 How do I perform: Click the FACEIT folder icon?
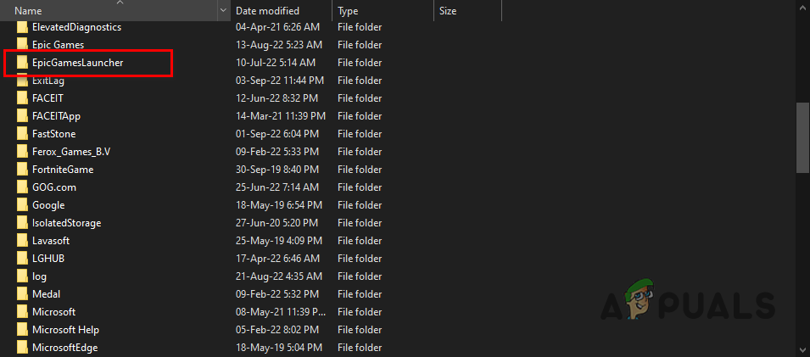tap(22, 98)
